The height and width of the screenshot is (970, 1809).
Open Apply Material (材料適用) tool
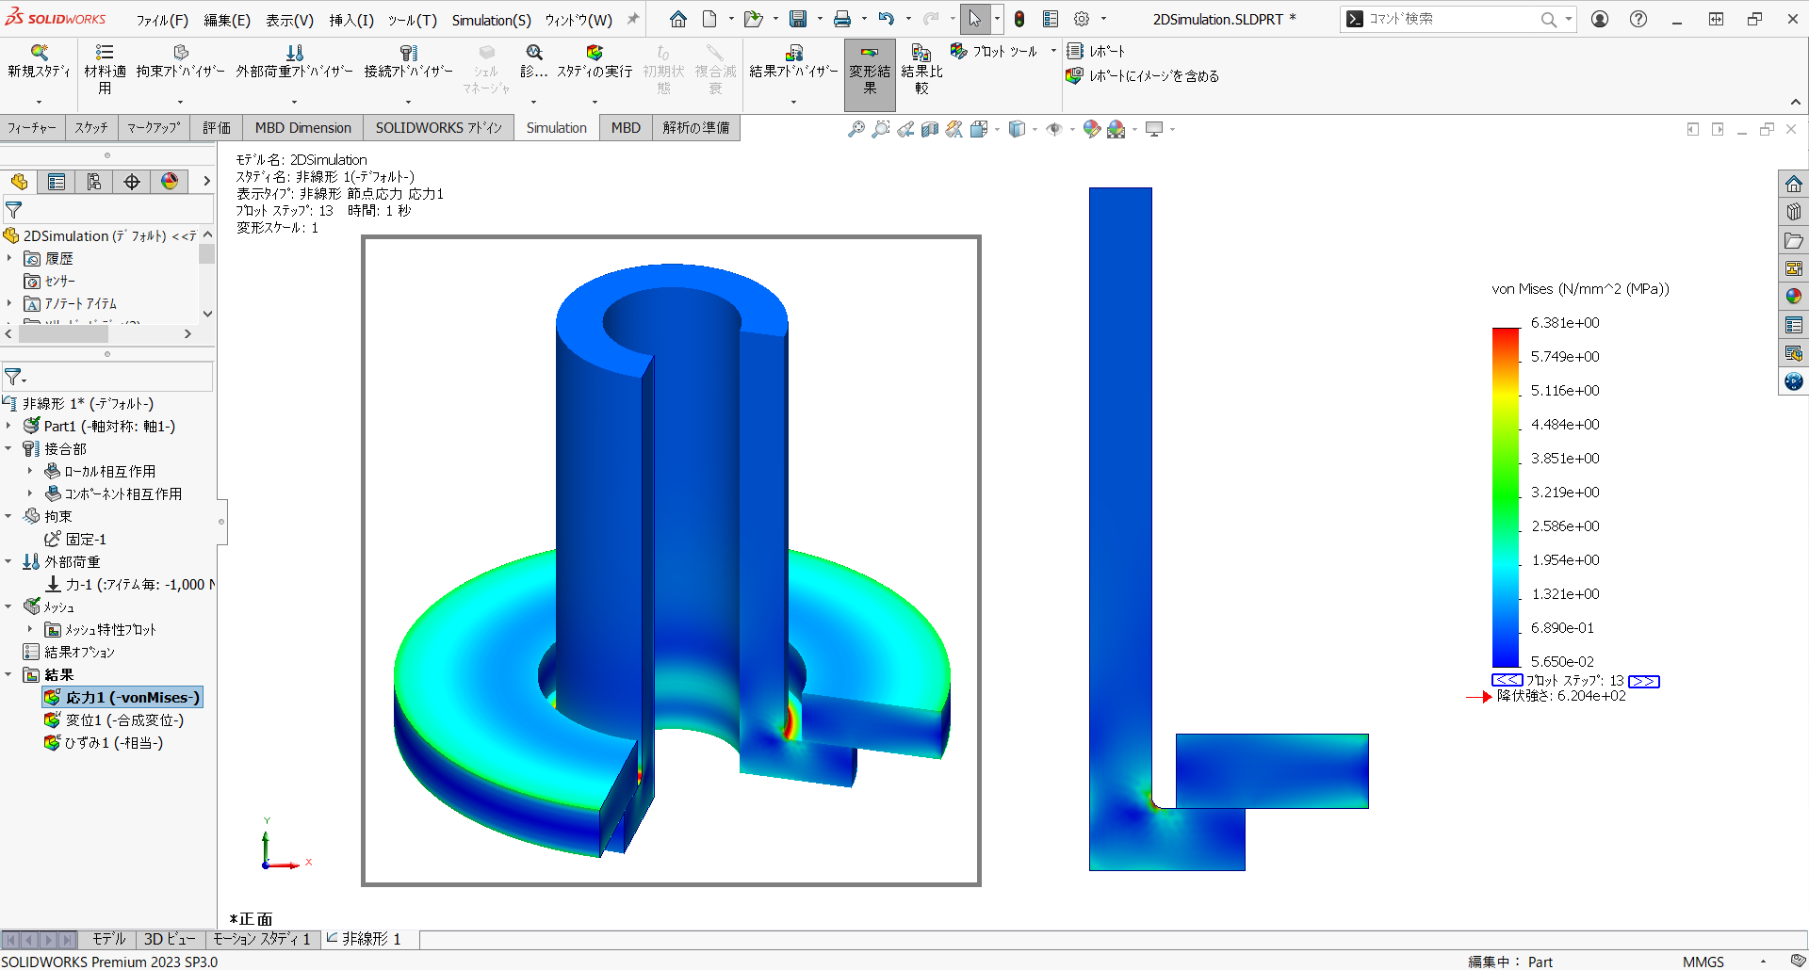point(105,70)
